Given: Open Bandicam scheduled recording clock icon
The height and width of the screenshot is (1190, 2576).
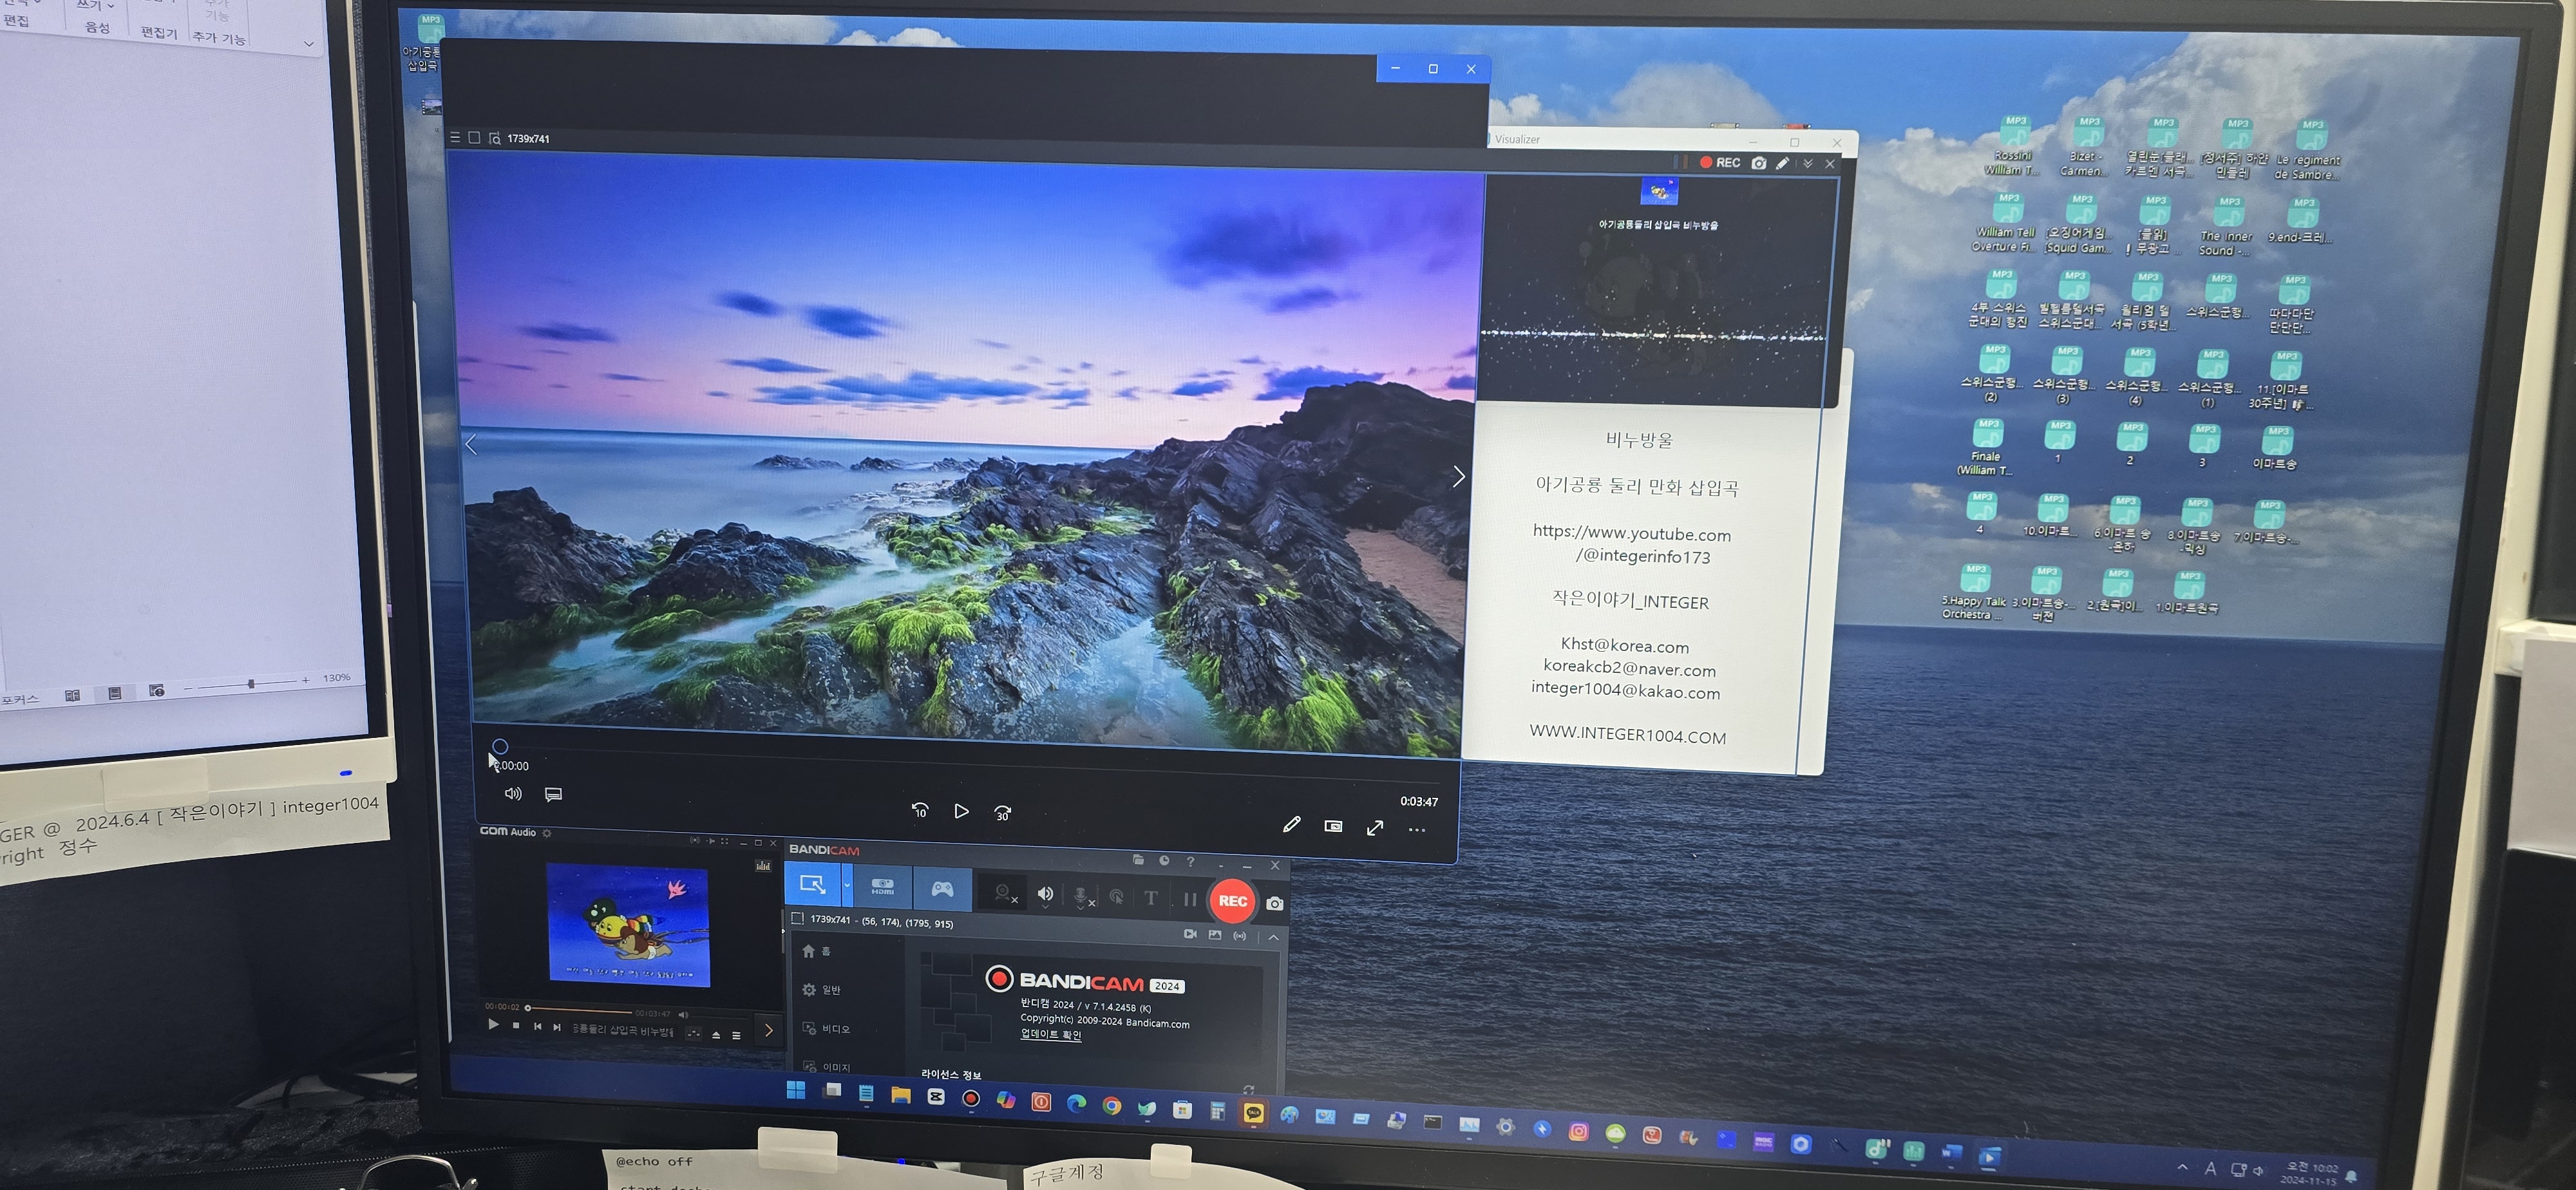Looking at the screenshot, I should 1164,860.
